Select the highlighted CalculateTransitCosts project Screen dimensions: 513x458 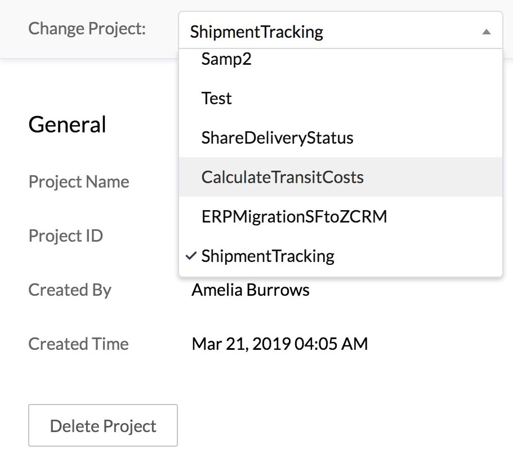pos(283,177)
